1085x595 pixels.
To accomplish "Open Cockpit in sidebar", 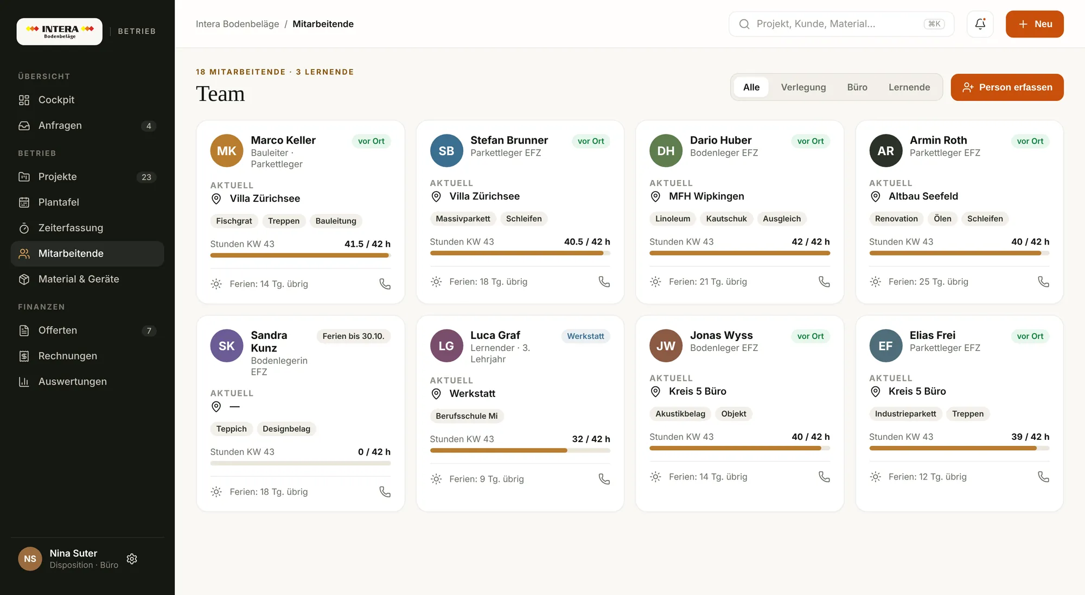I will tap(87, 100).
